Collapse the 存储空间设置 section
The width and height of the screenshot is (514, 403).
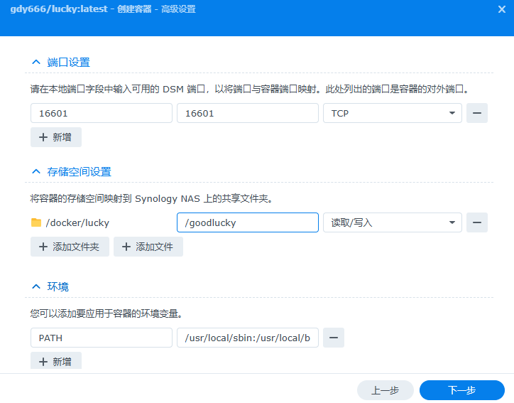pos(36,171)
